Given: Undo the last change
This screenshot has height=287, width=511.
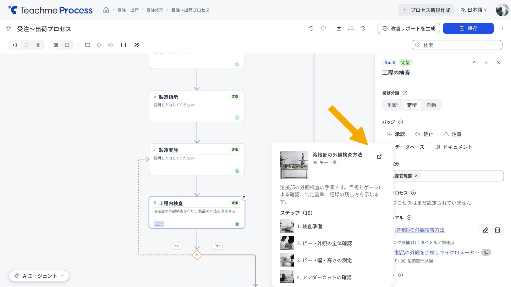Looking at the screenshot, I should click(x=311, y=28).
